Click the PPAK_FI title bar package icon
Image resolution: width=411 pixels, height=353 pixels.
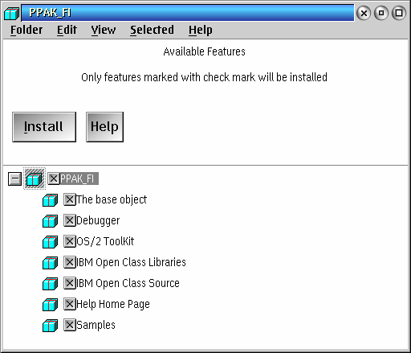(11, 13)
